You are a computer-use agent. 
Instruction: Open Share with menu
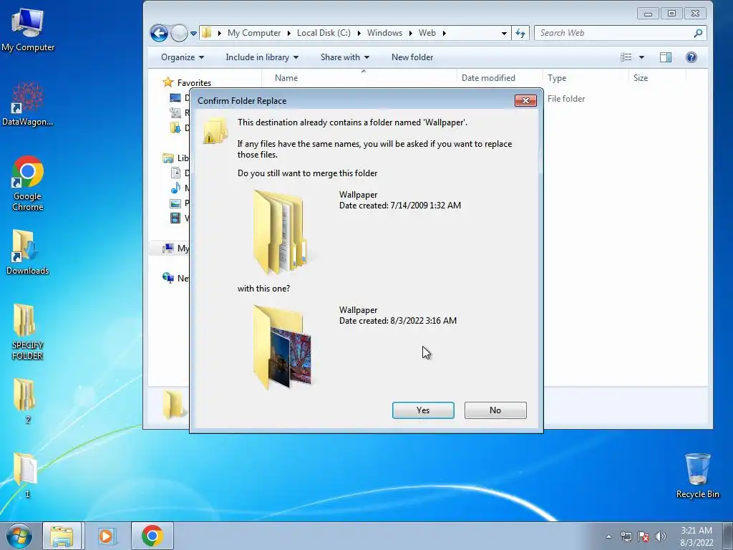(344, 57)
